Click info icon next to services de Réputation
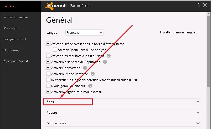The height and width of the screenshot is (129, 211). coord(105,62)
